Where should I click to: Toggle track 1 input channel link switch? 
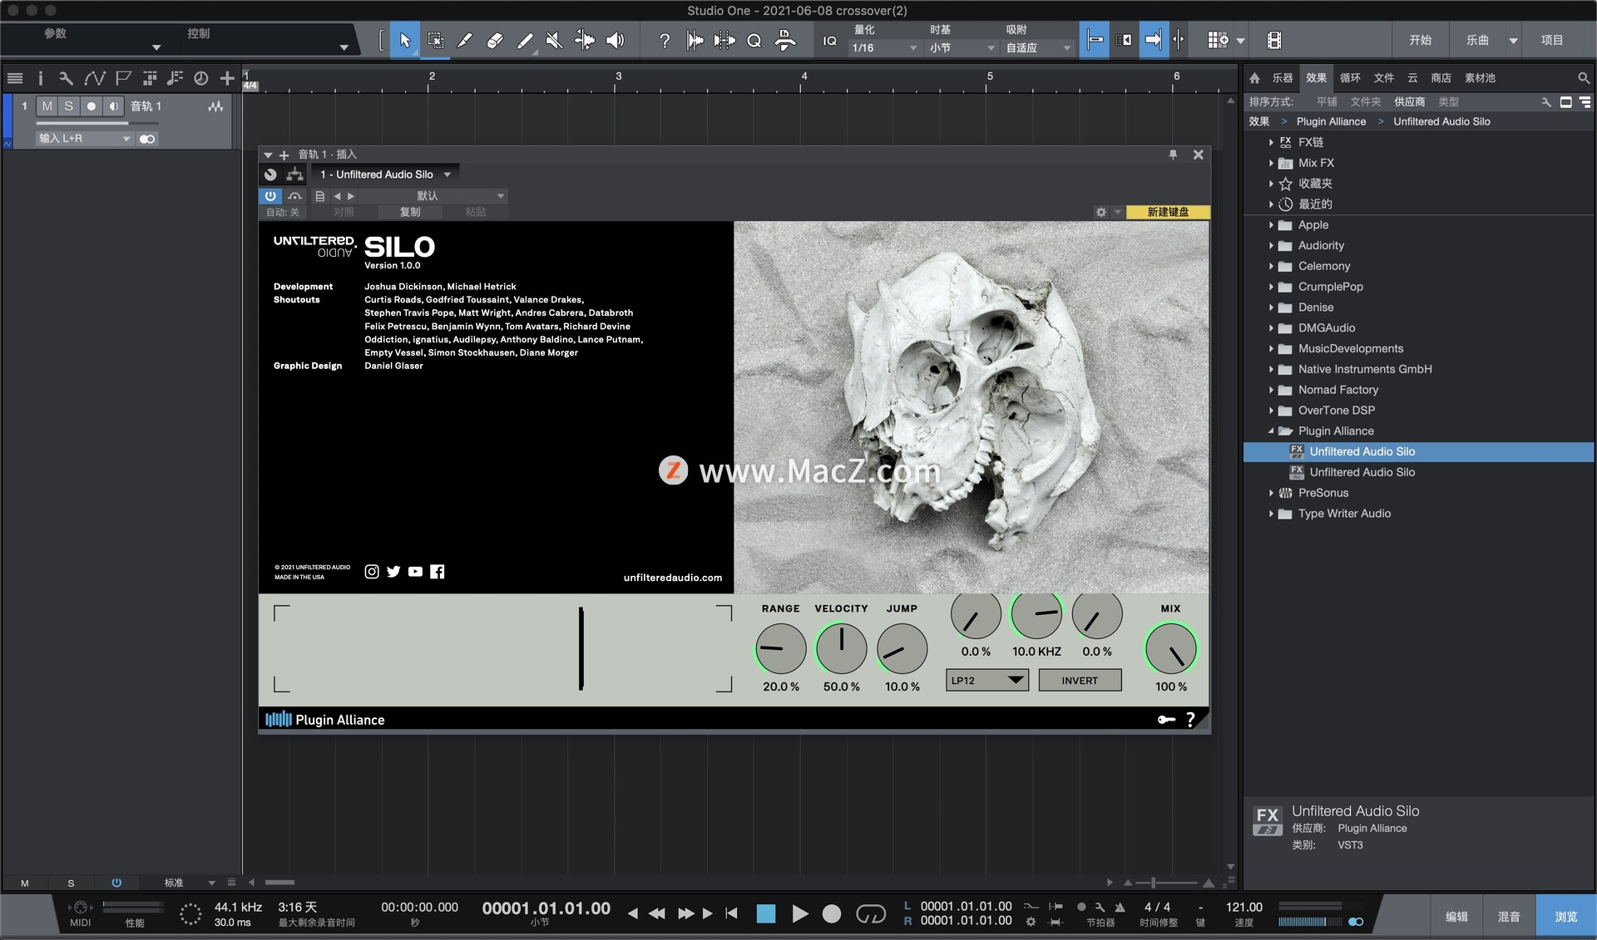coord(147,139)
